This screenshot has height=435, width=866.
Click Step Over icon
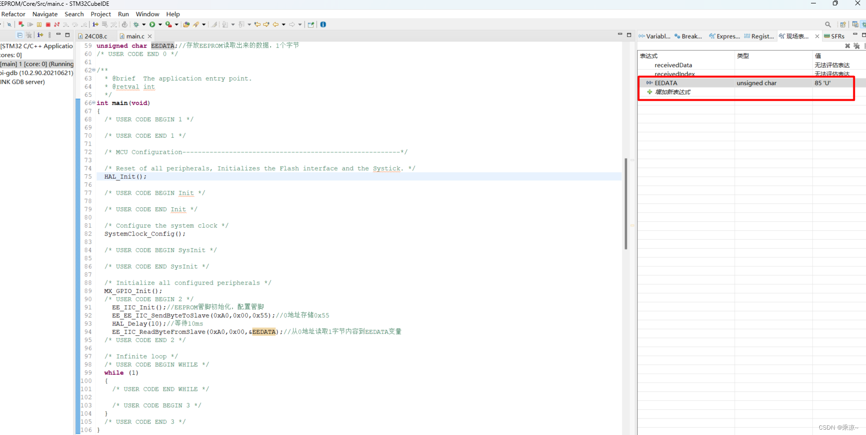75,24
